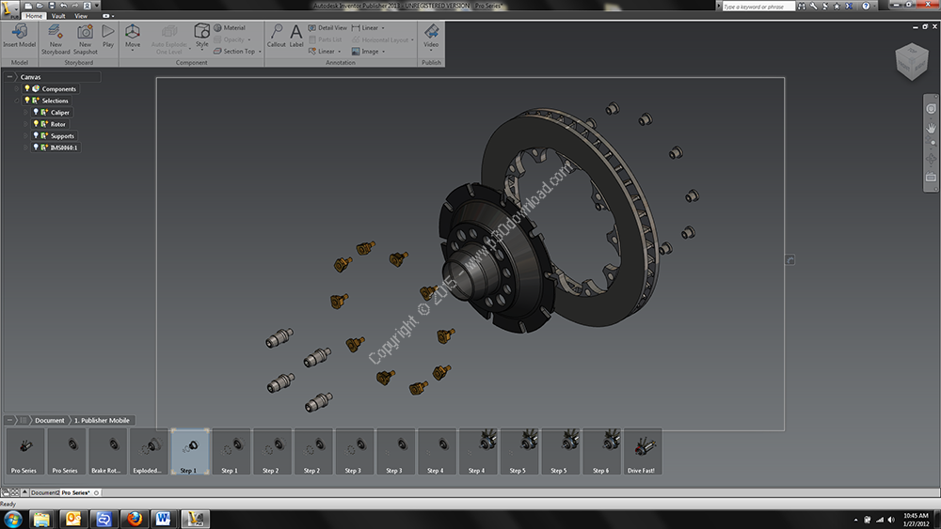Create a New Storyboard

pos(56,39)
